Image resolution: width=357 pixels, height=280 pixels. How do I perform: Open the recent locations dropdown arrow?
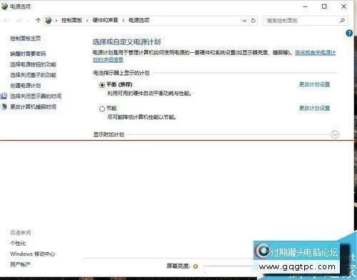[x=29, y=21]
